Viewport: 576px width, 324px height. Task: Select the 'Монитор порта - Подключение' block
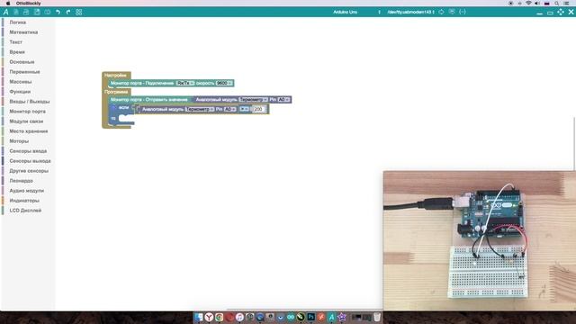pos(142,84)
